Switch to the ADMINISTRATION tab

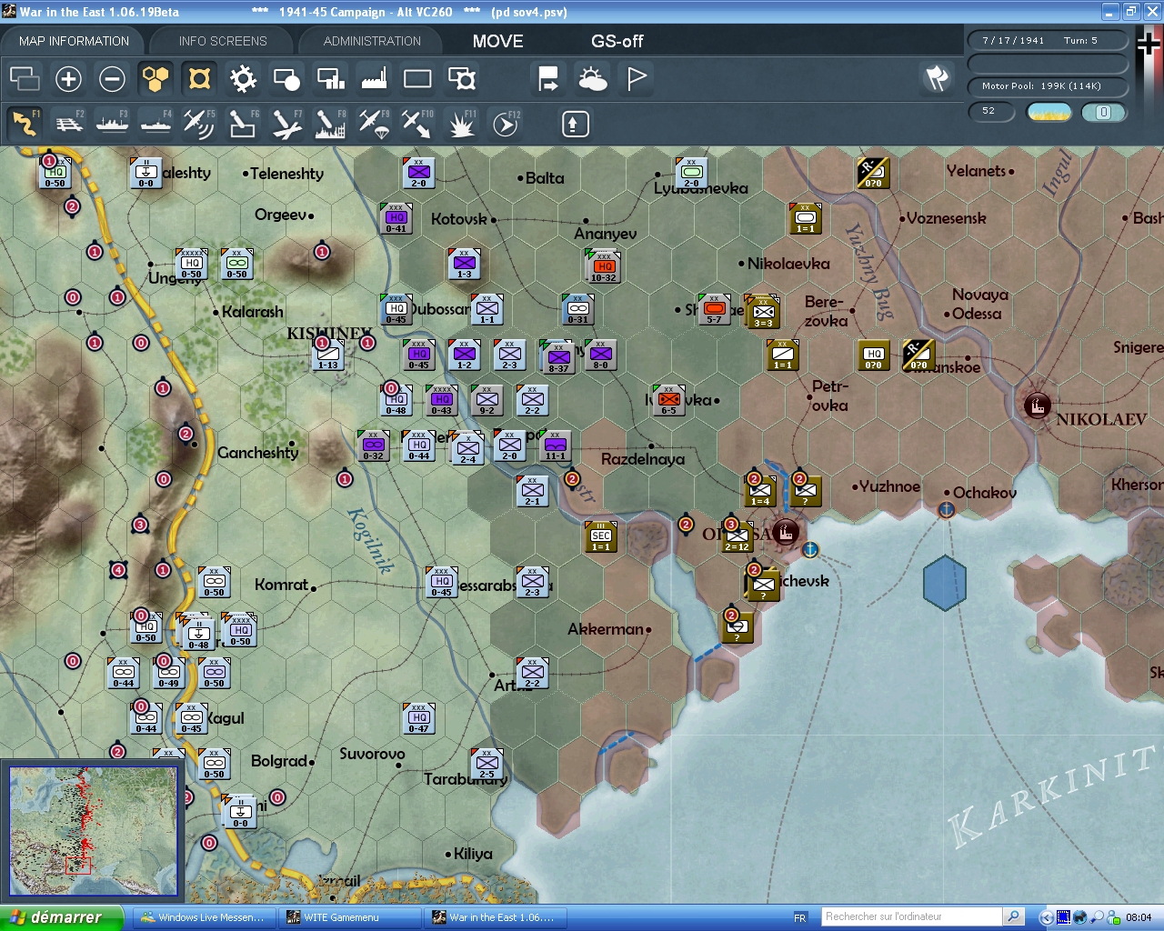pos(372,41)
